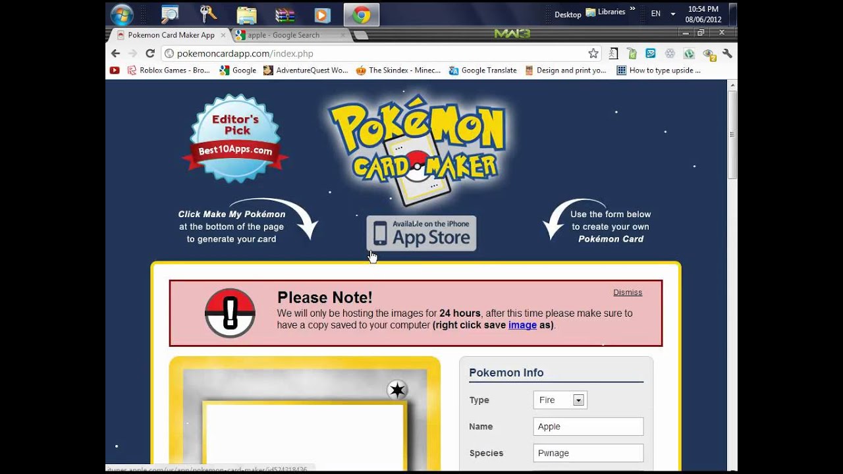
Task: Open How to type upside bookmark
Action: point(659,70)
